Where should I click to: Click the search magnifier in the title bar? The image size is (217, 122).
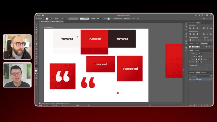203,15
